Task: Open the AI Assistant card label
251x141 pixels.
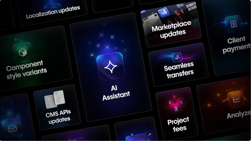Action: 116,93
